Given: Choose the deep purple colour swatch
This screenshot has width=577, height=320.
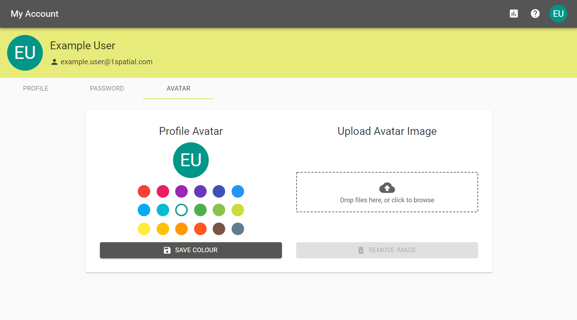Looking at the screenshot, I should click(200, 191).
